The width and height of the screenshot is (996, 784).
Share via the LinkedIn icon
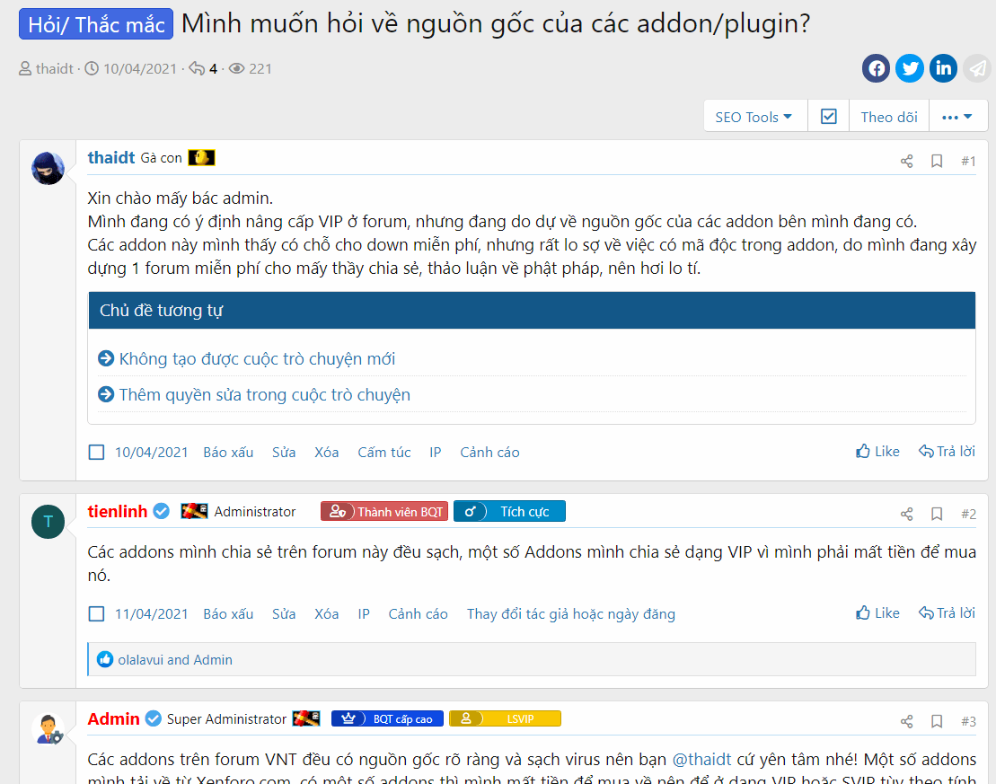pos(943,68)
